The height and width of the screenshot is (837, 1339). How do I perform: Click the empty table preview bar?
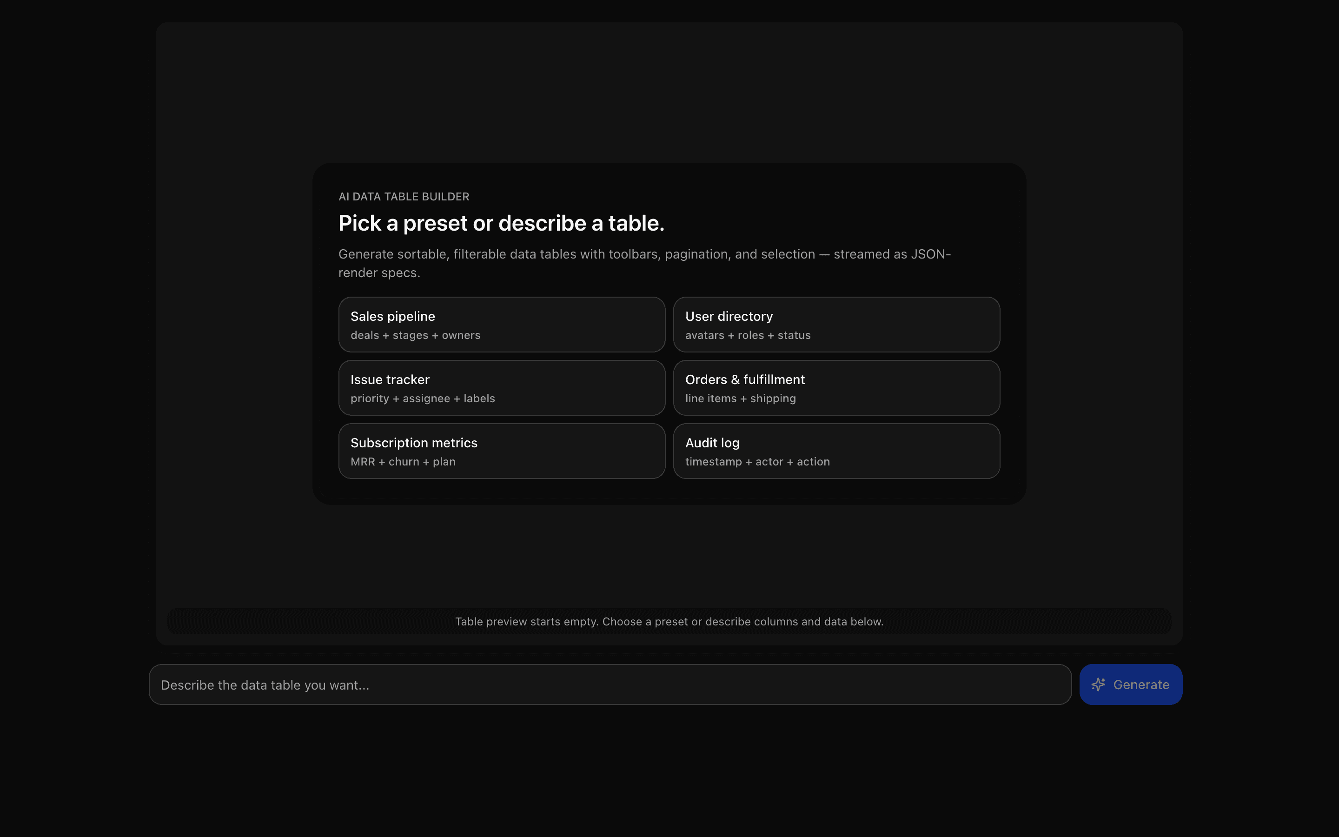pos(669,621)
